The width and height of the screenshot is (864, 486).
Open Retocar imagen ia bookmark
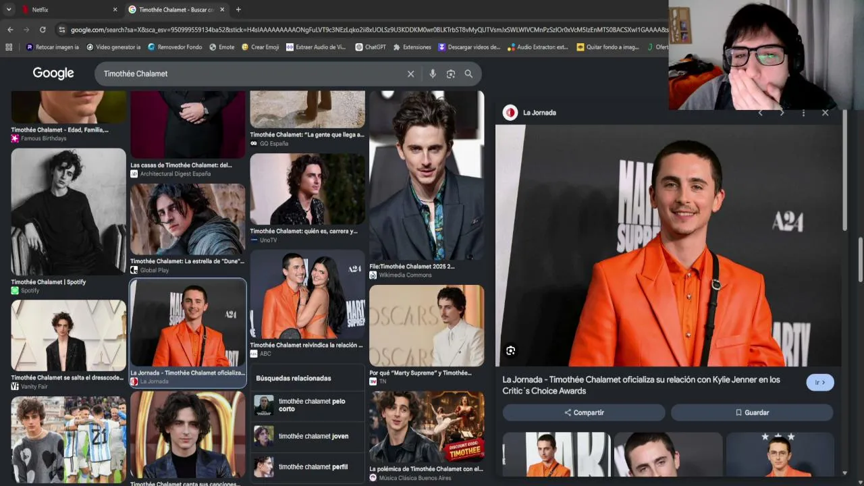pos(52,47)
